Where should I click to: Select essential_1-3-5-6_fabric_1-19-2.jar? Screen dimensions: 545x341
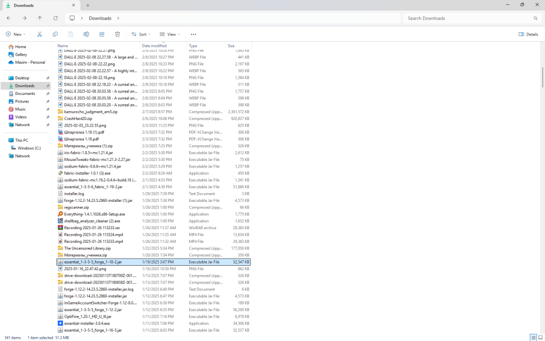point(153,187)
